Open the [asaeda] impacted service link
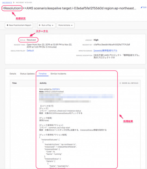Image resolution: width=147 pixels, height=169 pixels. pos(105,50)
